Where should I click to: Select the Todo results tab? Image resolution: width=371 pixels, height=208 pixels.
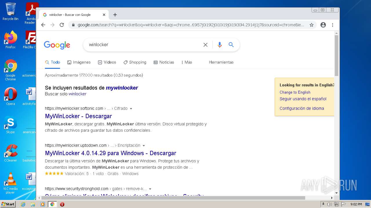tap(52, 62)
